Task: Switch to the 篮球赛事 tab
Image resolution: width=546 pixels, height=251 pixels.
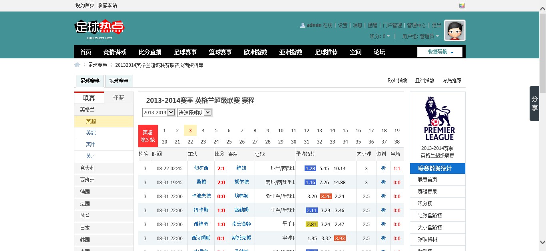Action: tap(119, 81)
